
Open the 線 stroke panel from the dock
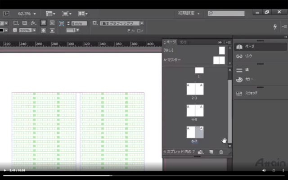(260, 70)
